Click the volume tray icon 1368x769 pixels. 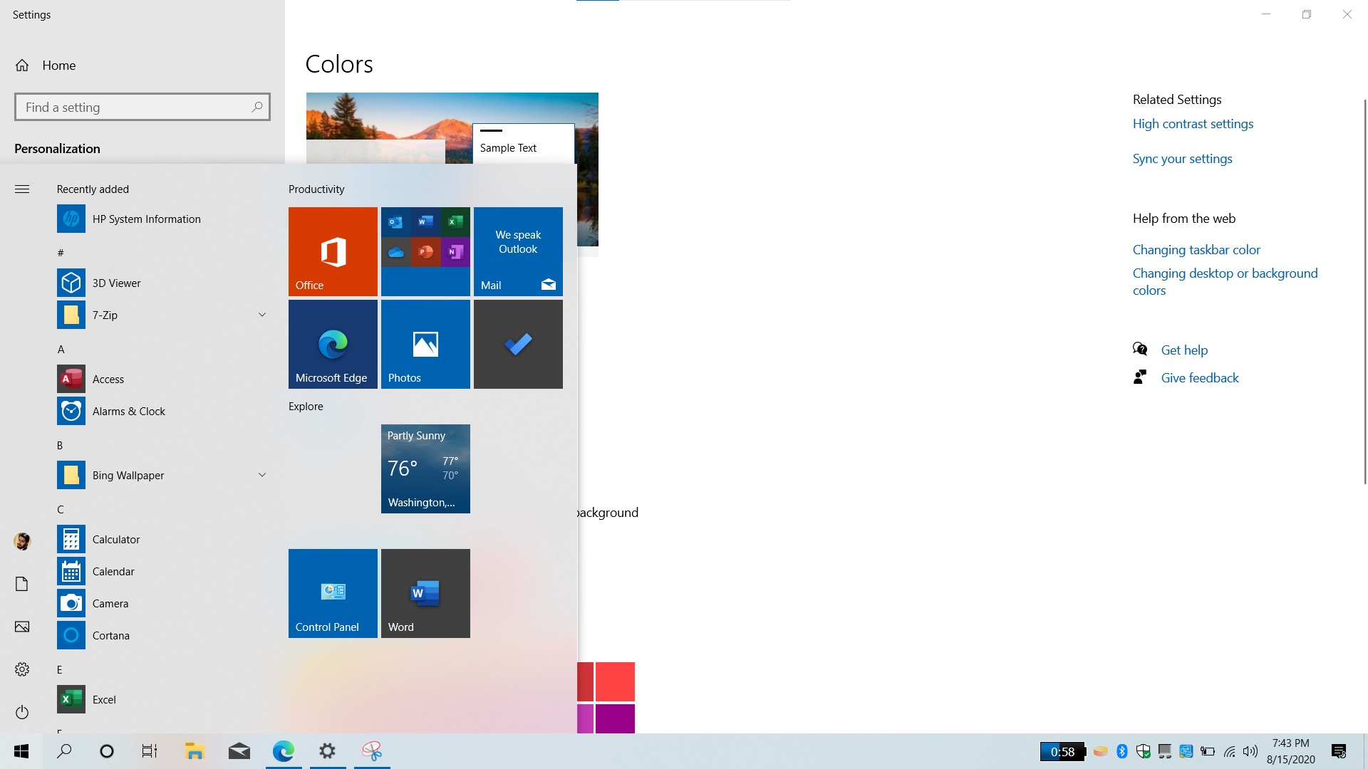(1250, 751)
